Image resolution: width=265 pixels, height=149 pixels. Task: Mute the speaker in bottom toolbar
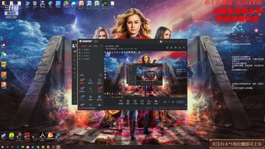[x=156, y=102]
